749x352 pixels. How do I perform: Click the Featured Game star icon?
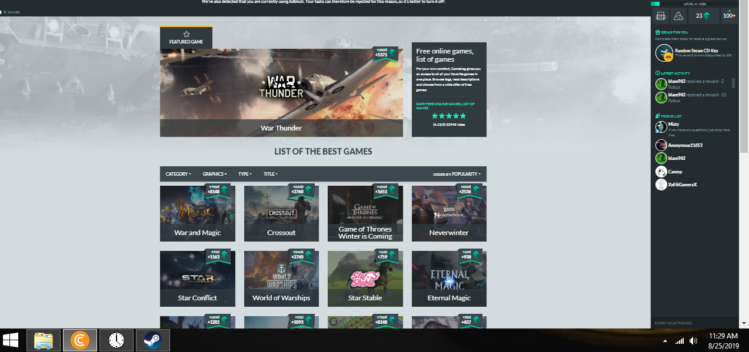(x=187, y=35)
